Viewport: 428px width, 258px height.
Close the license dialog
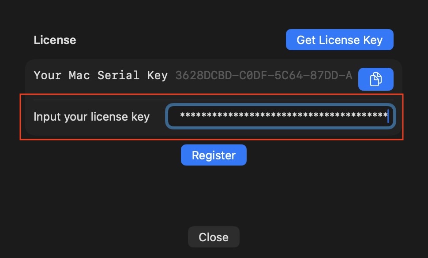point(214,237)
